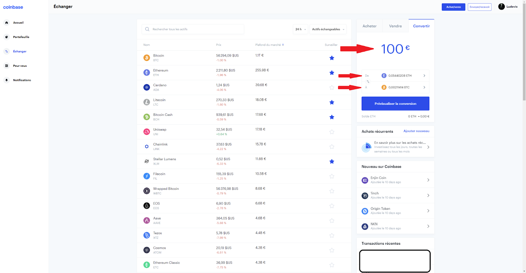The height and width of the screenshot is (273, 526).
Task: Watch Cardano with its star
Action: pyautogui.click(x=332, y=87)
